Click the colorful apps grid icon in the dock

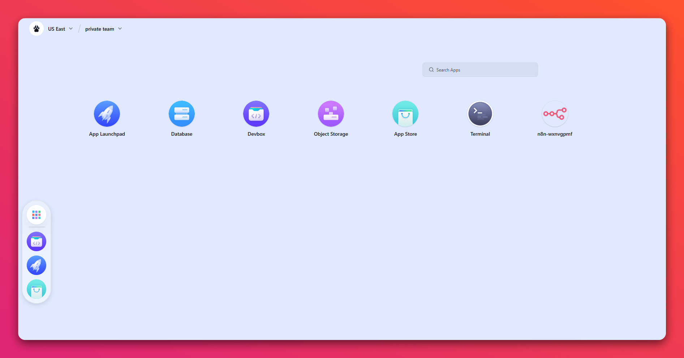point(36,215)
